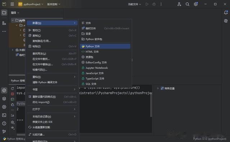The width and height of the screenshot is (230, 142).
Task: Open the 重构(R) submenu
Action: point(52,77)
